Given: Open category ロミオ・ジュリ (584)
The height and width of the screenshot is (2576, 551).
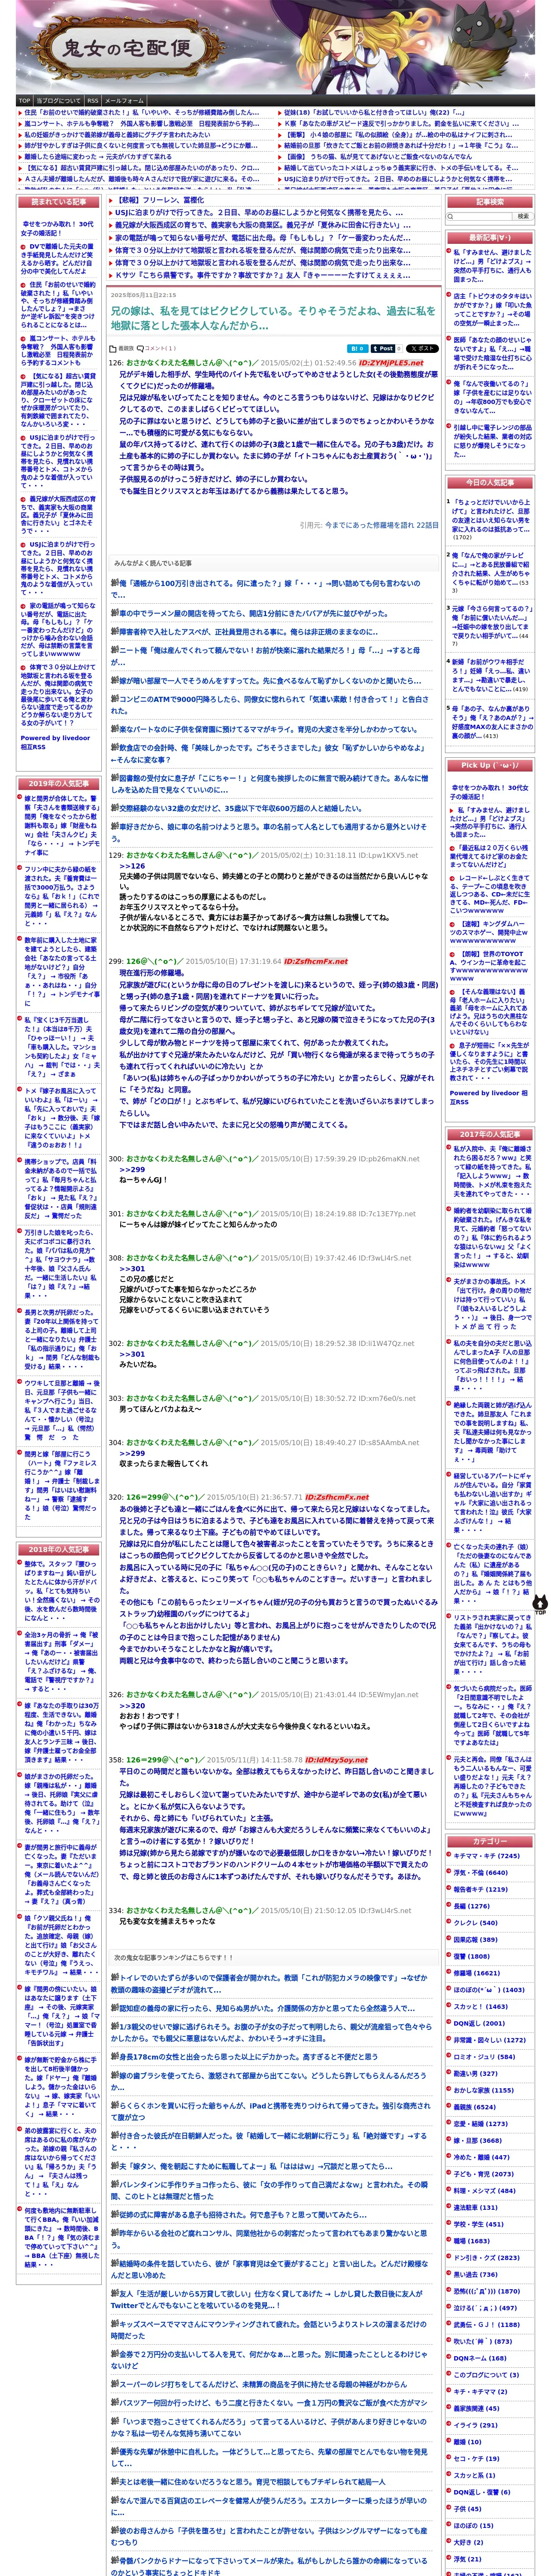Looking at the screenshot, I should 485,2056.
